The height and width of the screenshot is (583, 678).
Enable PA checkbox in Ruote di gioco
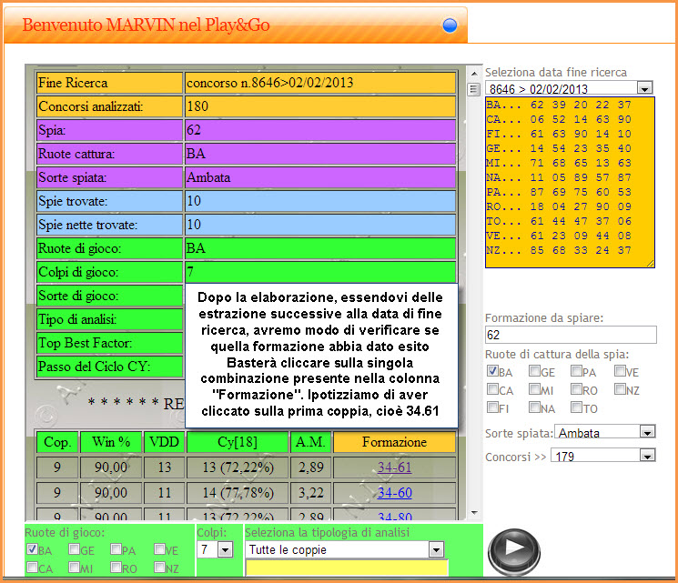[x=116, y=548]
